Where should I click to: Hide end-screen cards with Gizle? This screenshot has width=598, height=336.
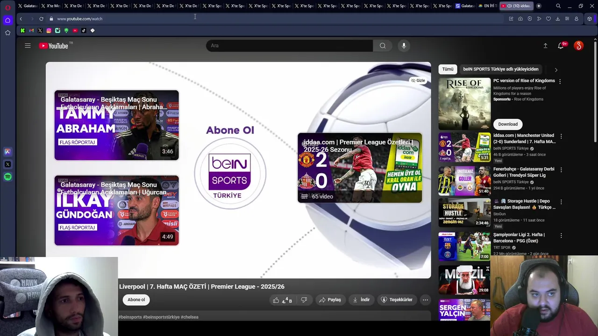coord(418,81)
